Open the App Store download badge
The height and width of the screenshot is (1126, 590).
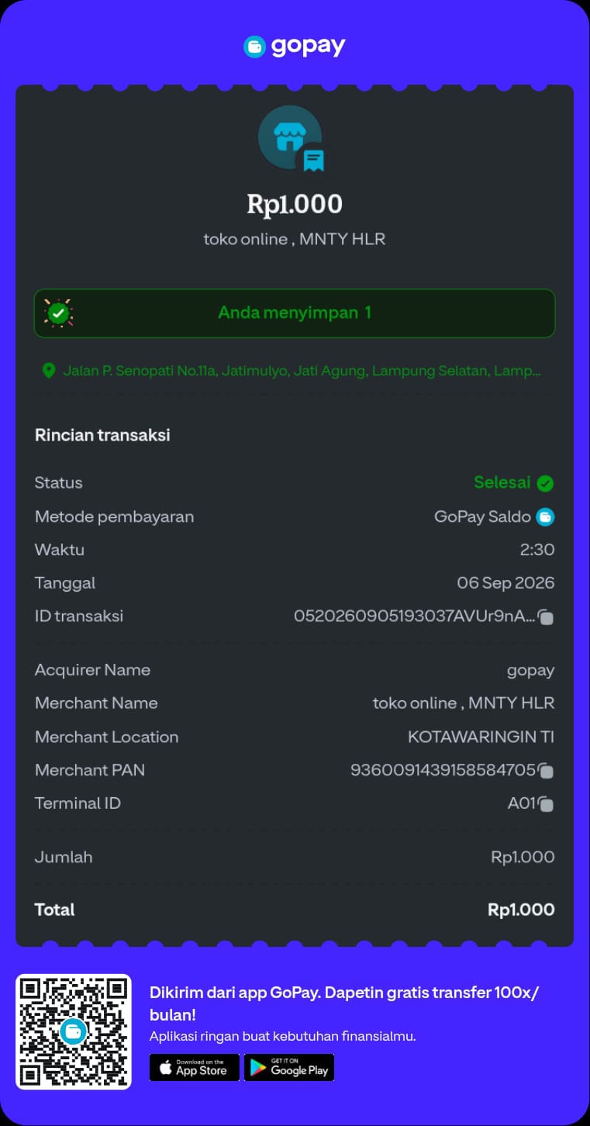[195, 1067]
